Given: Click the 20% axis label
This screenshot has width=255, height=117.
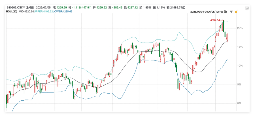Looking at the screenshot, I should (x=239, y=28).
